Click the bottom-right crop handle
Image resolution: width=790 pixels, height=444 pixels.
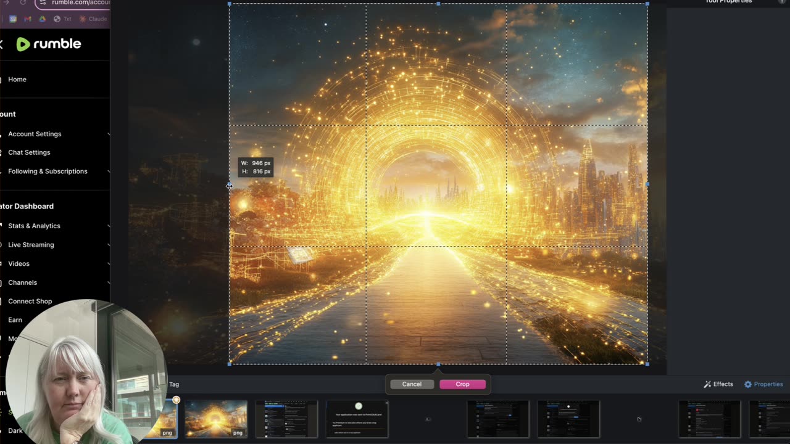pyautogui.click(x=647, y=364)
